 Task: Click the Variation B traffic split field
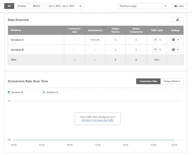point(155,50)
